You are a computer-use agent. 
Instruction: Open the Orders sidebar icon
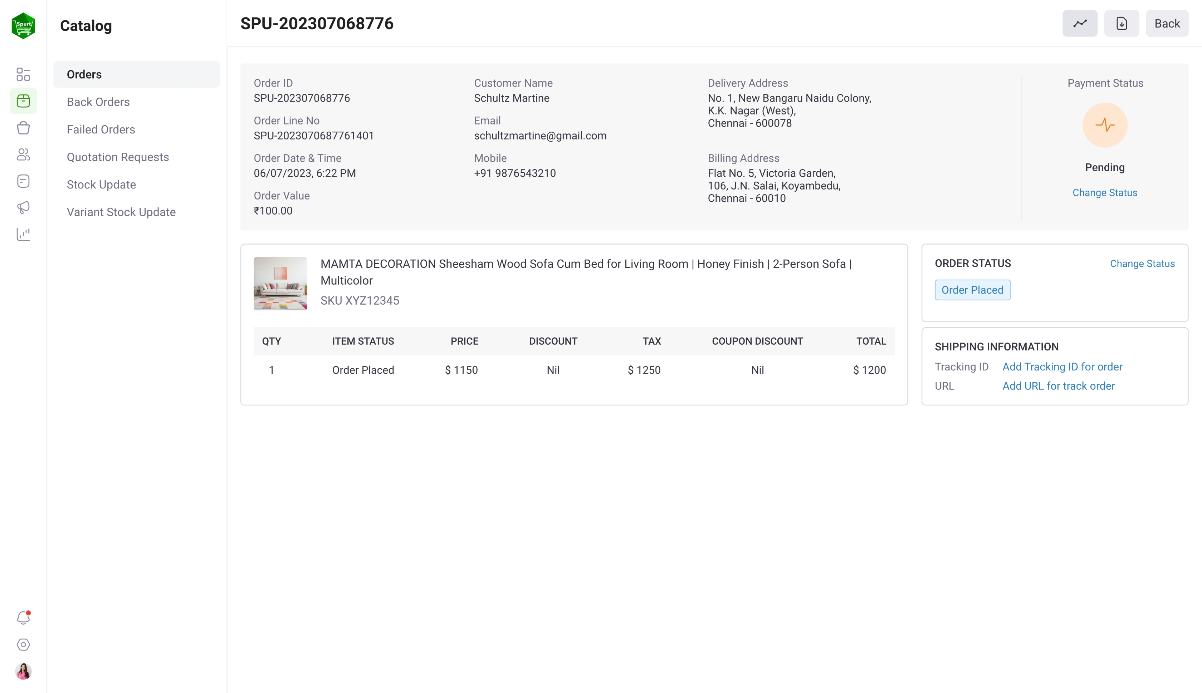[x=23, y=100]
